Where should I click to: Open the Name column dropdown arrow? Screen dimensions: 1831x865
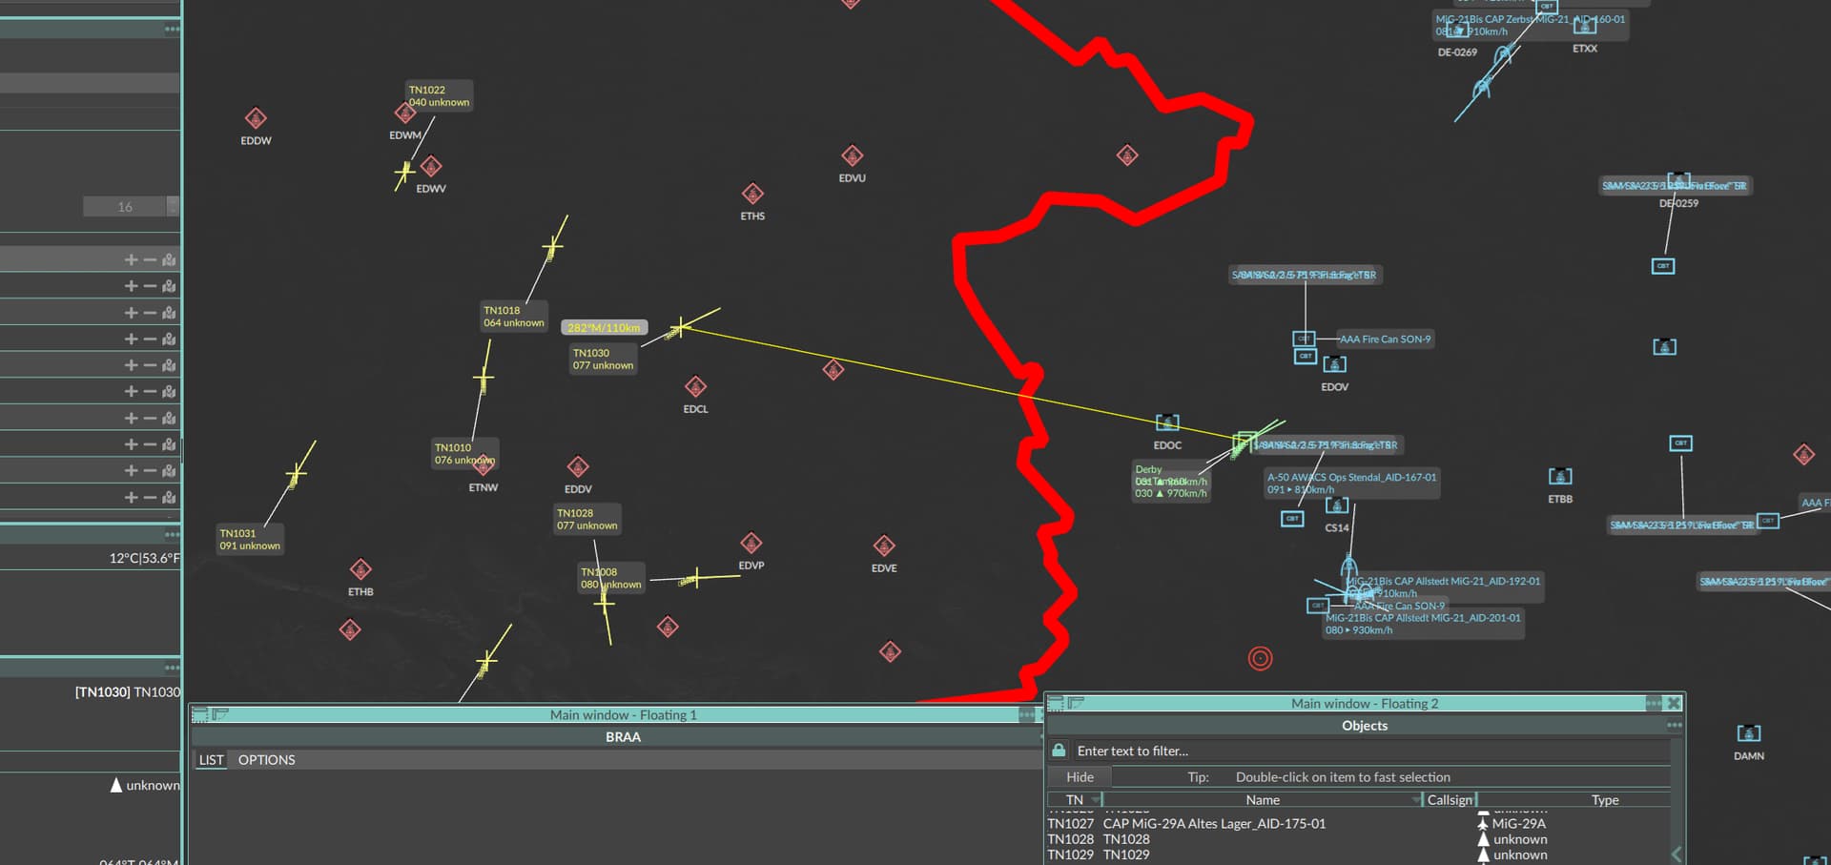(x=1415, y=799)
